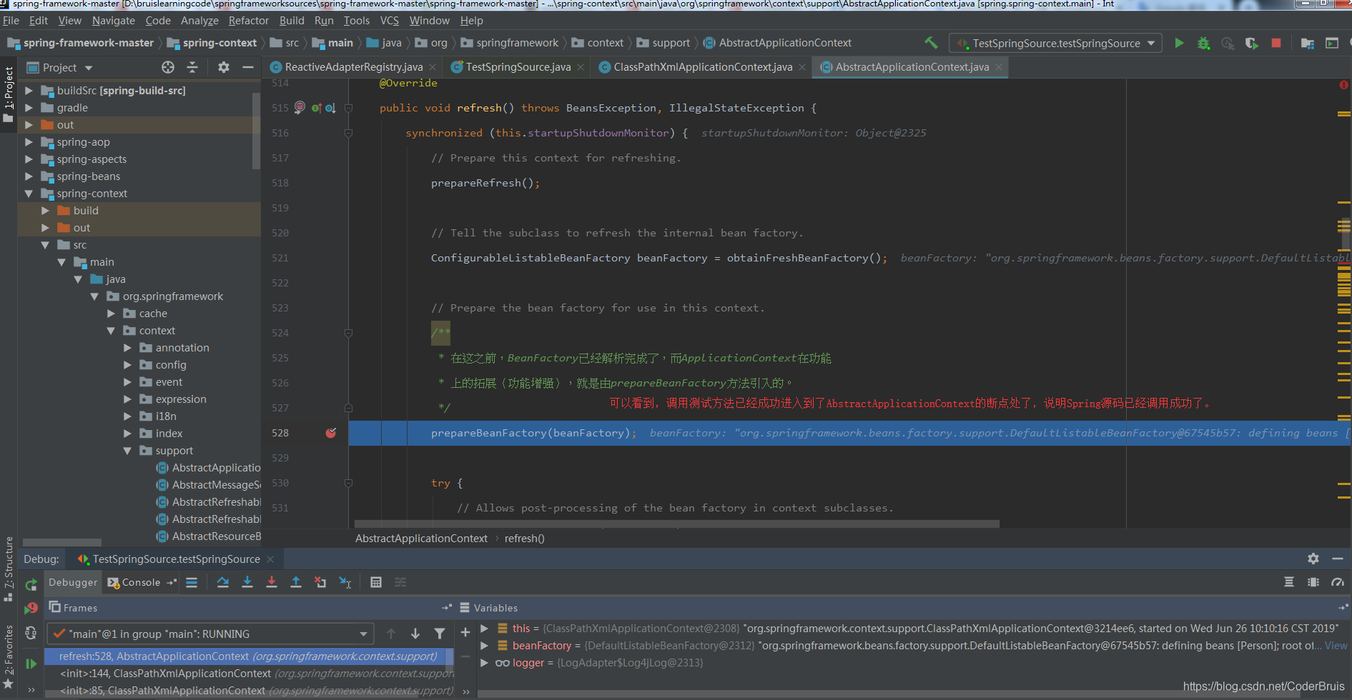Open AbstractMessageS... file in the project tree
The height and width of the screenshot is (700, 1352).
coord(207,485)
